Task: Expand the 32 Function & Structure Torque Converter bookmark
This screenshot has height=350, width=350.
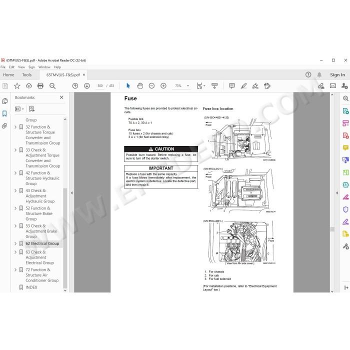Action: click(x=15, y=127)
